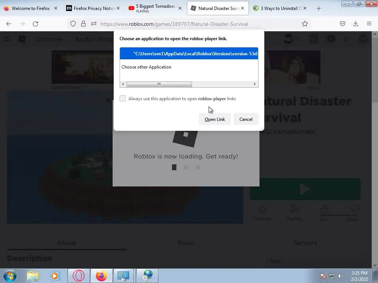Open the taskbar clock showing 3:25 PM

[359, 276]
